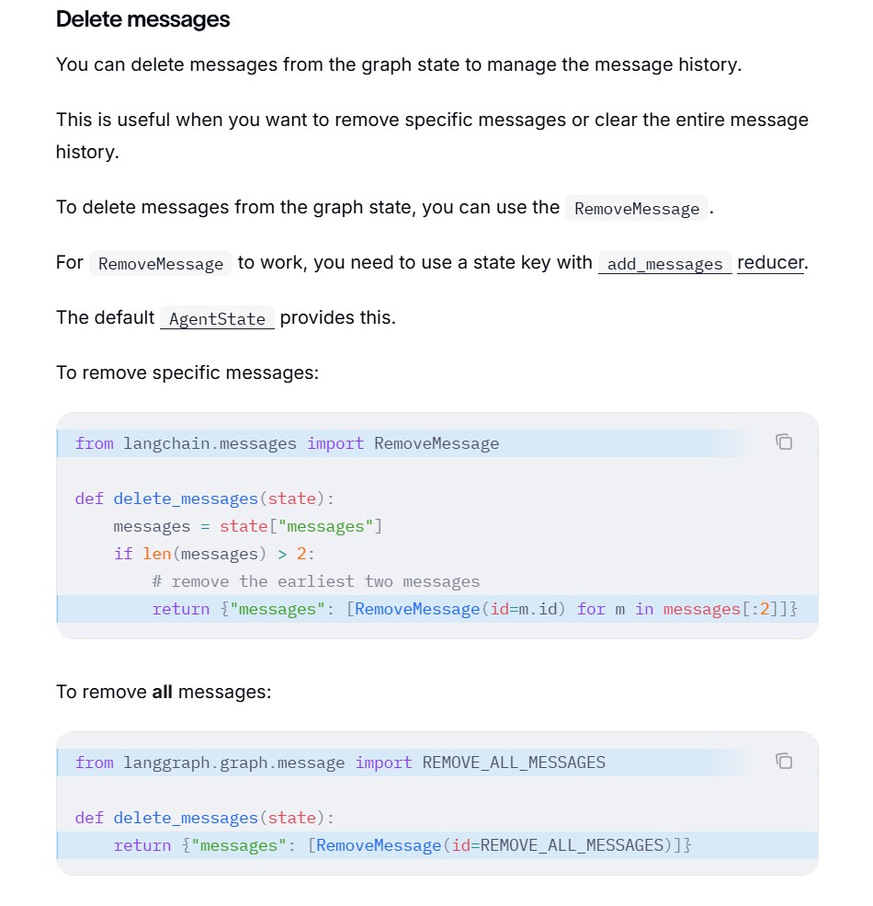Click the first 'def delete_messages(state):' line
This screenshot has height=906, width=873.
point(204,499)
